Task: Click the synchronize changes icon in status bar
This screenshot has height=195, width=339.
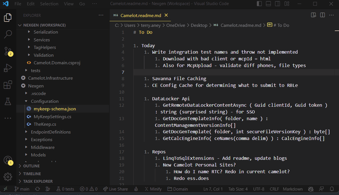Action: (x=37, y=189)
